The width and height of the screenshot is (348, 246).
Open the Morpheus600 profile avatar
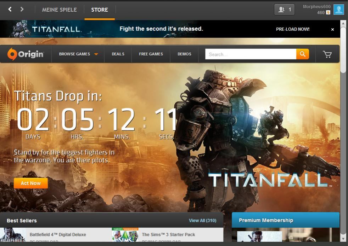click(339, 10)
